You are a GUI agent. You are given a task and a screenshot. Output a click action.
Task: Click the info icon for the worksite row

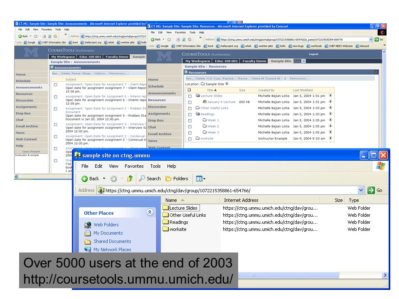(330, 138)
